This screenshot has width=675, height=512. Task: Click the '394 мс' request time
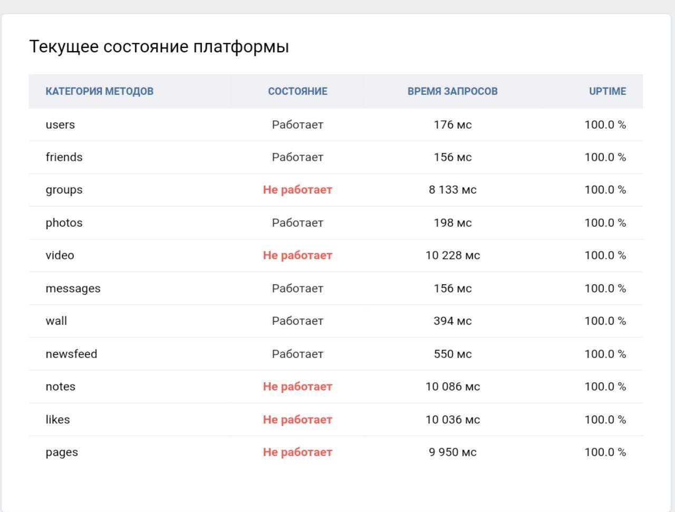(452, 321)
